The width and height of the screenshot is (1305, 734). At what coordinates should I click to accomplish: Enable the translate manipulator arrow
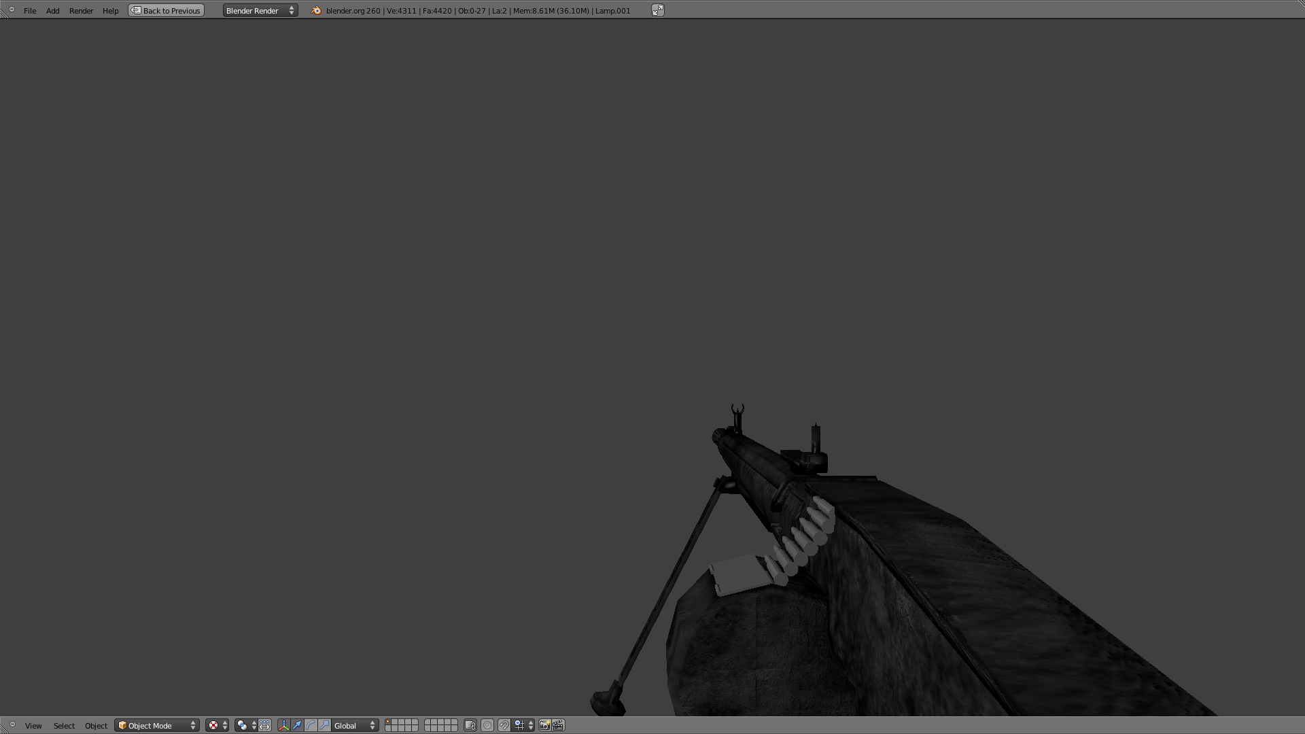tap(297, 726)
